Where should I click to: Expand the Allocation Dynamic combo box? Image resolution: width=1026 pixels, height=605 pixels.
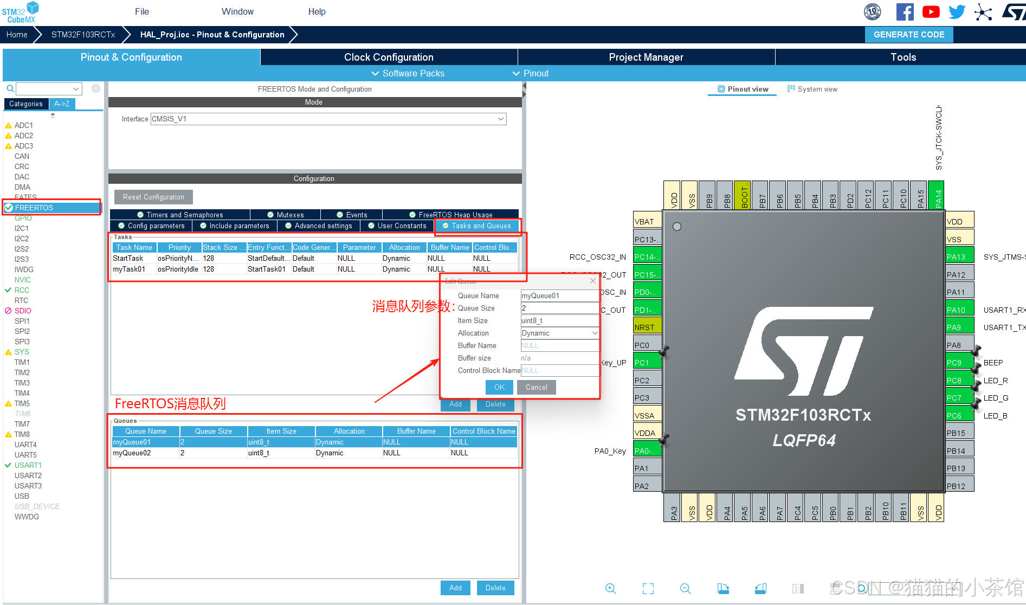tap(559, 333)
